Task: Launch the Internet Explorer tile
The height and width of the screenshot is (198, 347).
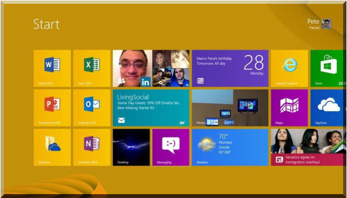Action: [290, 68]
